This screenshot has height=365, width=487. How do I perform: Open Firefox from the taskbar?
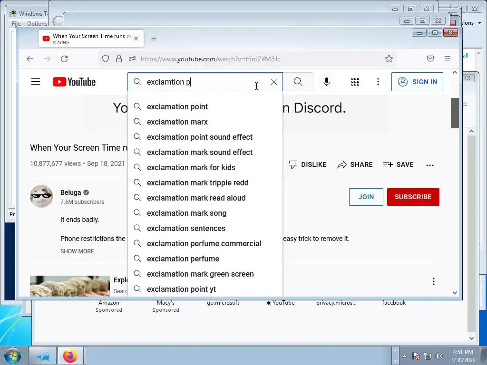(70, 355)
